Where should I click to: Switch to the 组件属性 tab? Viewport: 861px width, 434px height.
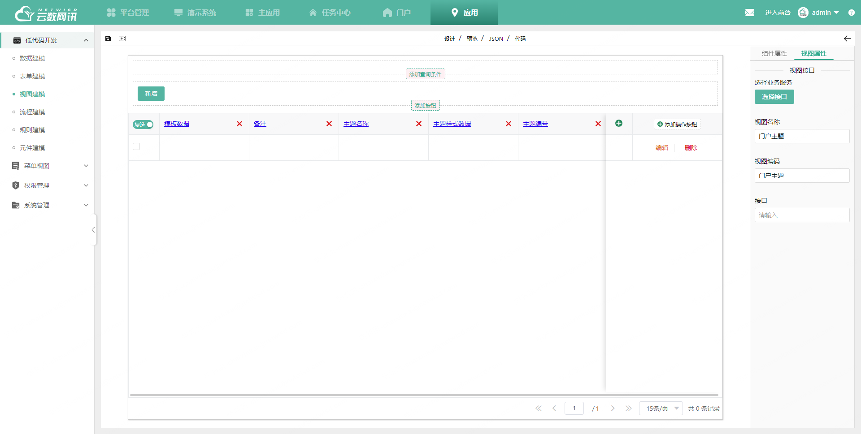pyautogui.click(x=774, y=53)
